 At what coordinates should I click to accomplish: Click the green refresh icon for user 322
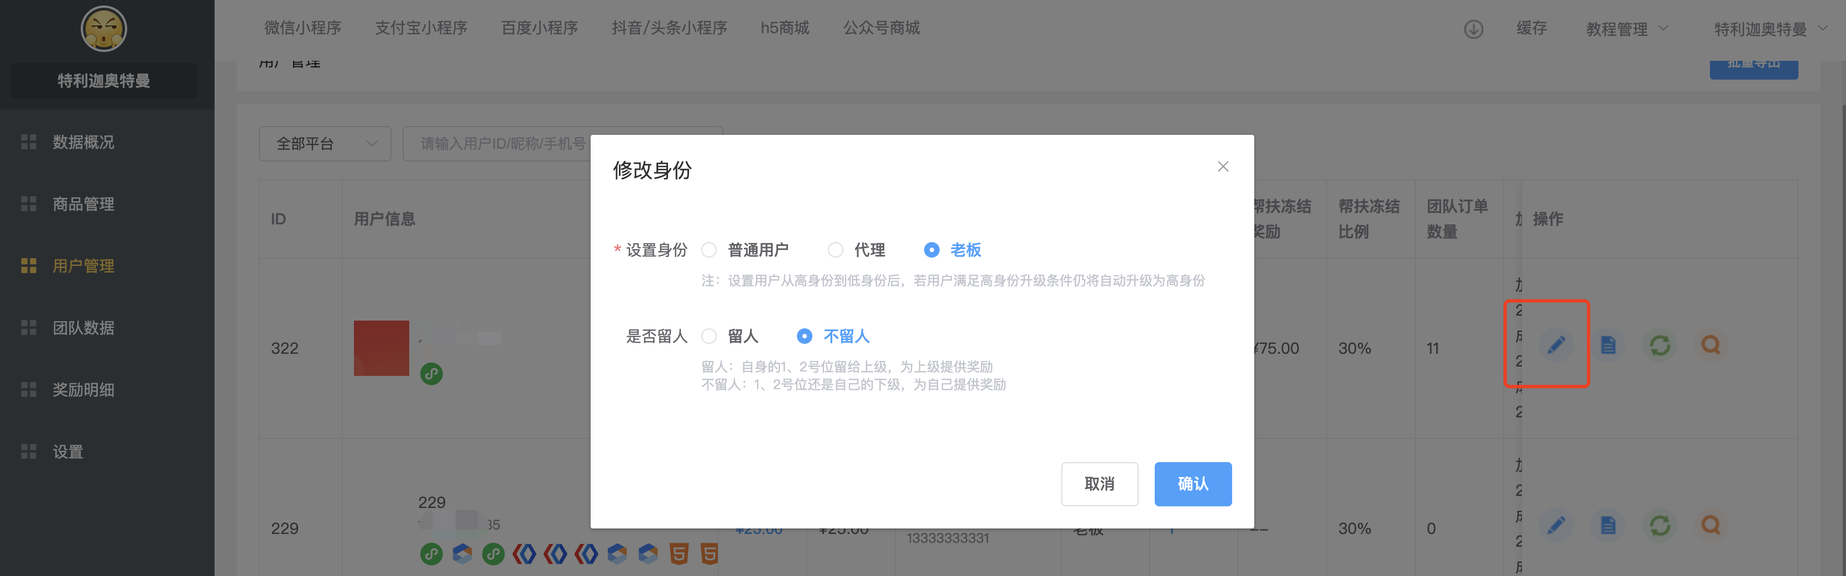point(1659,345)
